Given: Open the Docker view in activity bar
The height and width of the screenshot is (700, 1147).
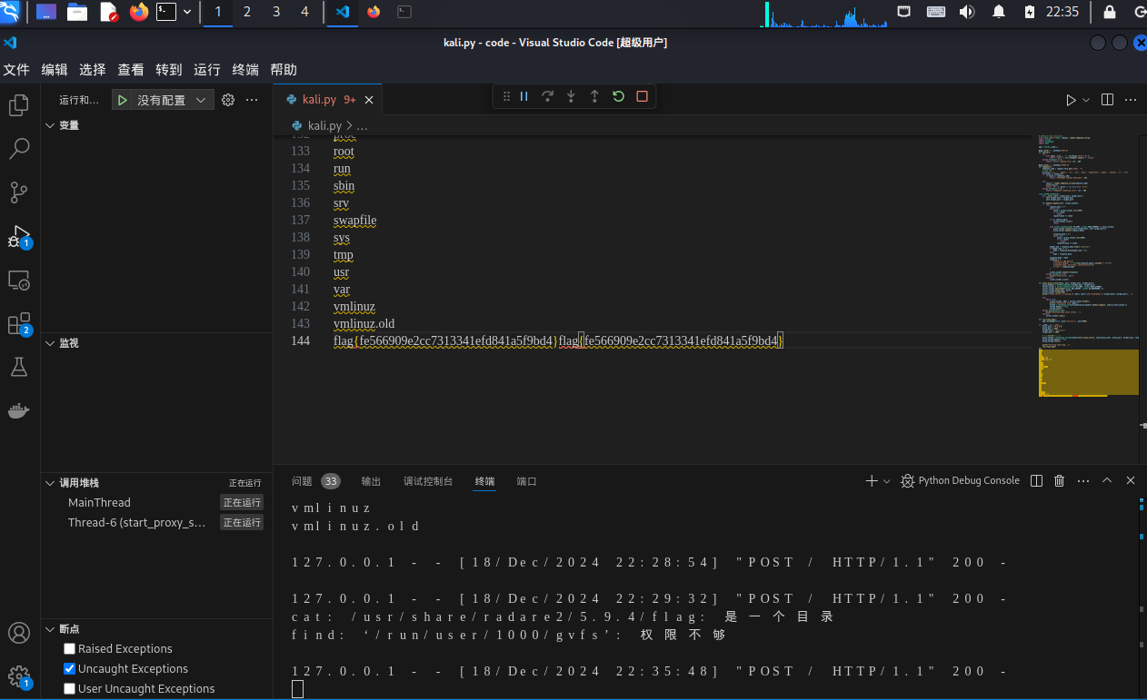Looking at the screenshot, I should pos(19,410).
